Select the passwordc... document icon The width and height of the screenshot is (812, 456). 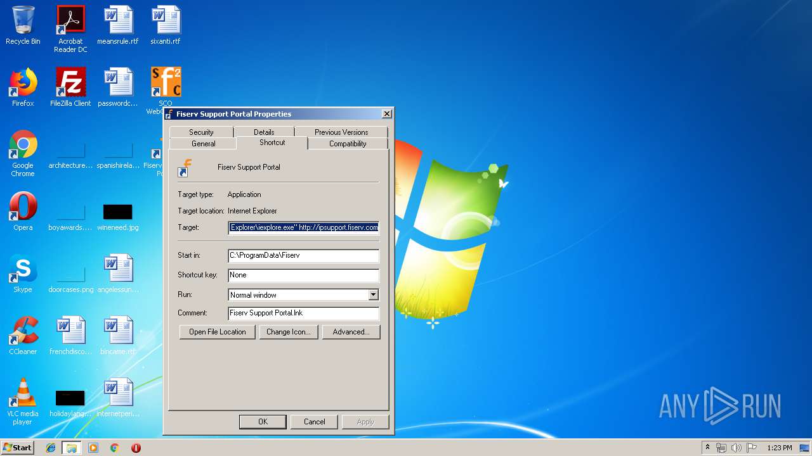[118, 87]
